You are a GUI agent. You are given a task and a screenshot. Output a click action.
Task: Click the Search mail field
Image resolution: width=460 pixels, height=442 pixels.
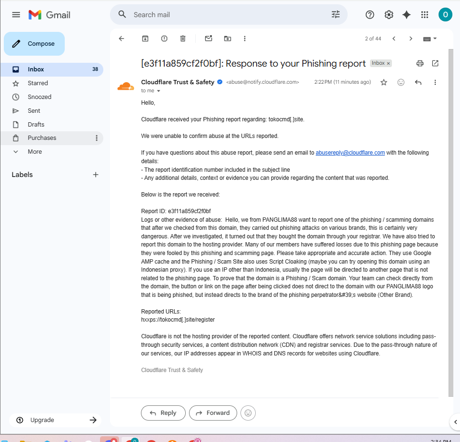click(229, 15)
